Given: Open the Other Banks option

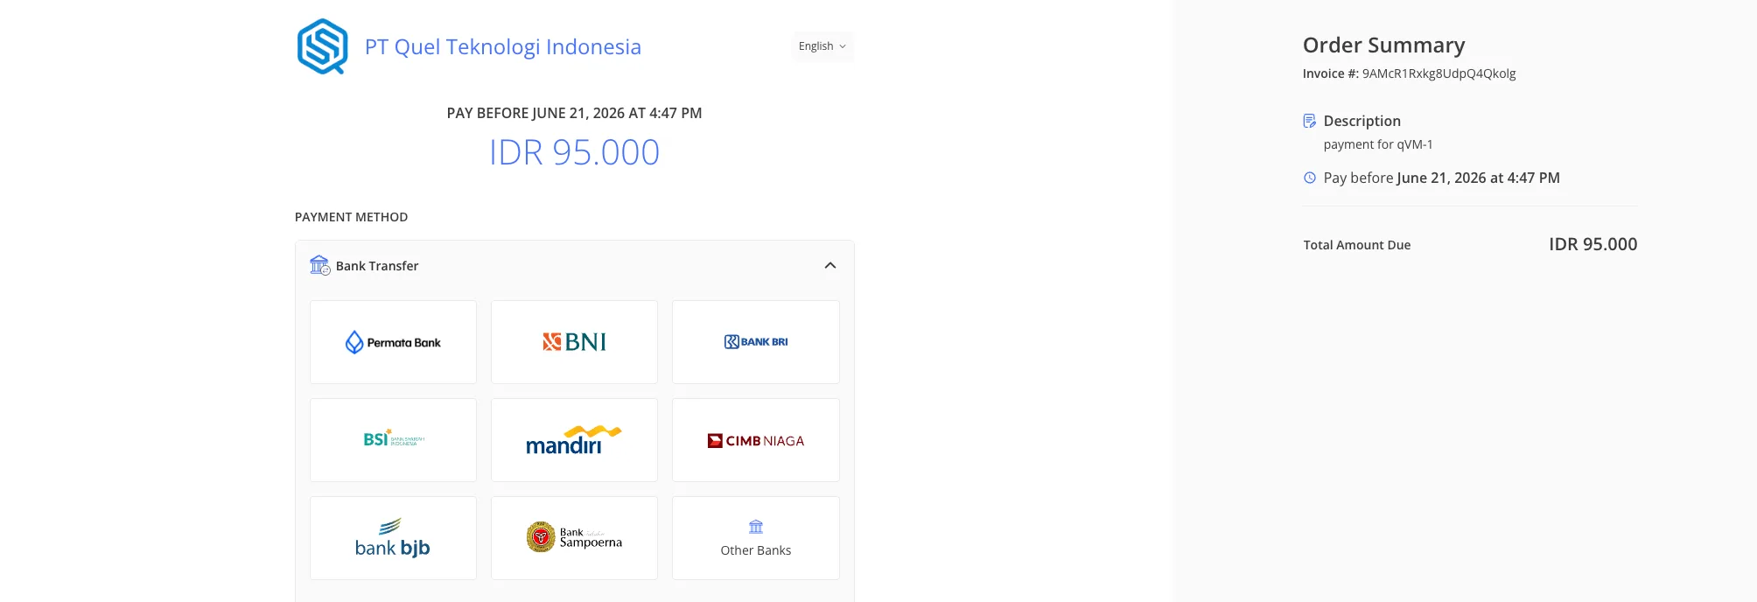Looking at the screenshot, I should [756, 538].
